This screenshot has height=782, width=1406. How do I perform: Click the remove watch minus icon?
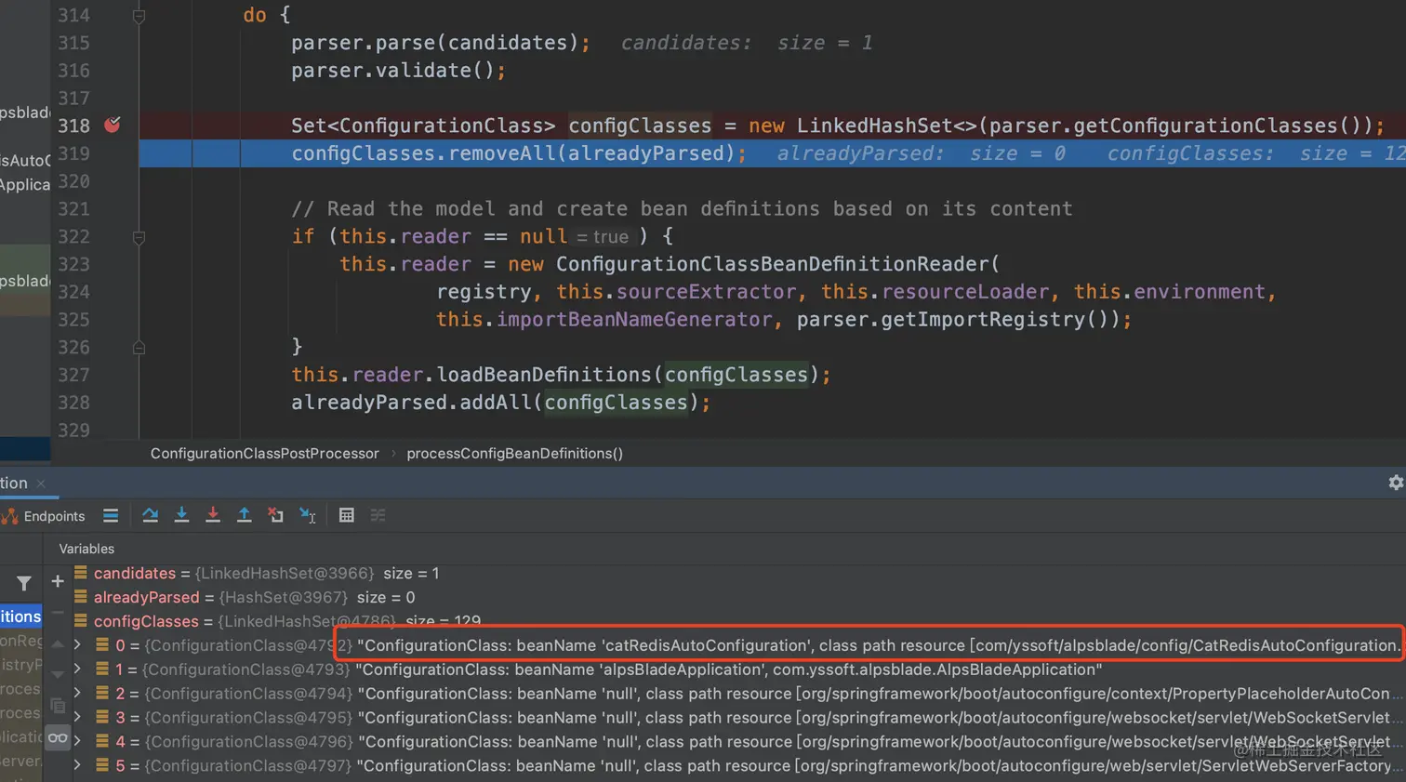58,613
